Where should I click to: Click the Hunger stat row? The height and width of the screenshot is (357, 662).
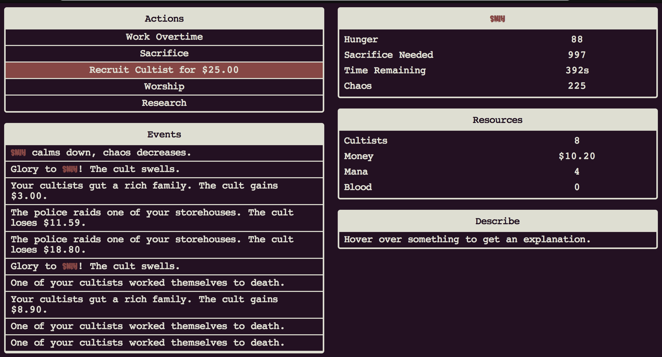point(498,39)
